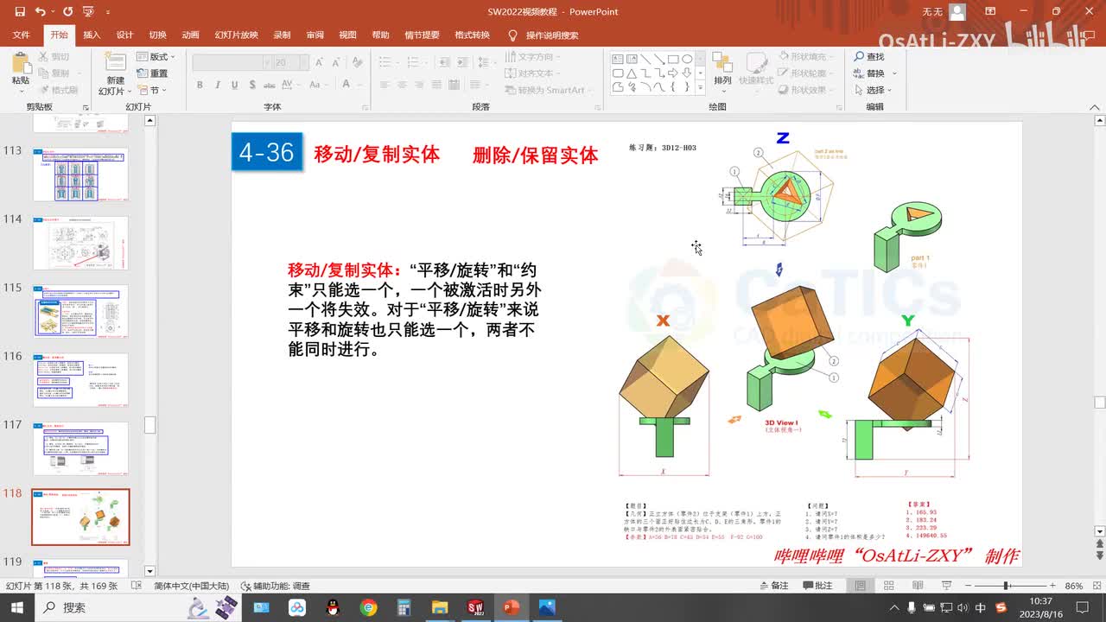Select slide 114 thumbnail

point(80,244)
